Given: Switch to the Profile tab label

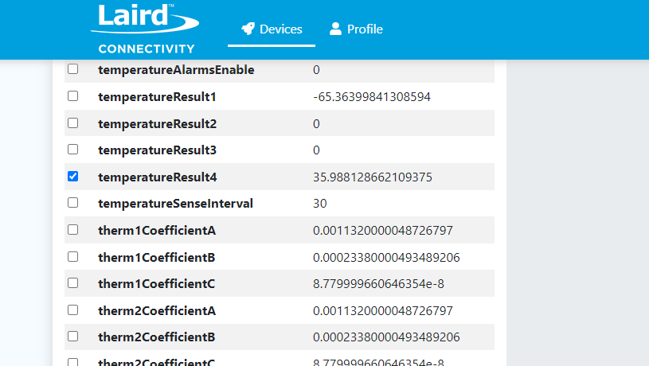Looking at the screenshot, I should [x=365, y=29].
